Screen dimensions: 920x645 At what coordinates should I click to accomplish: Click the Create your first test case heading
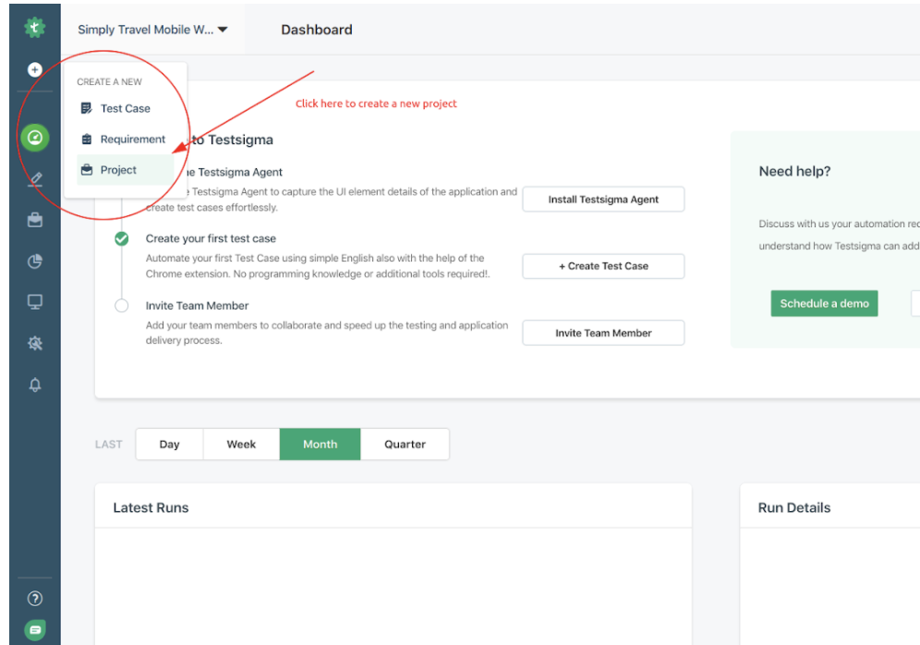211,238
